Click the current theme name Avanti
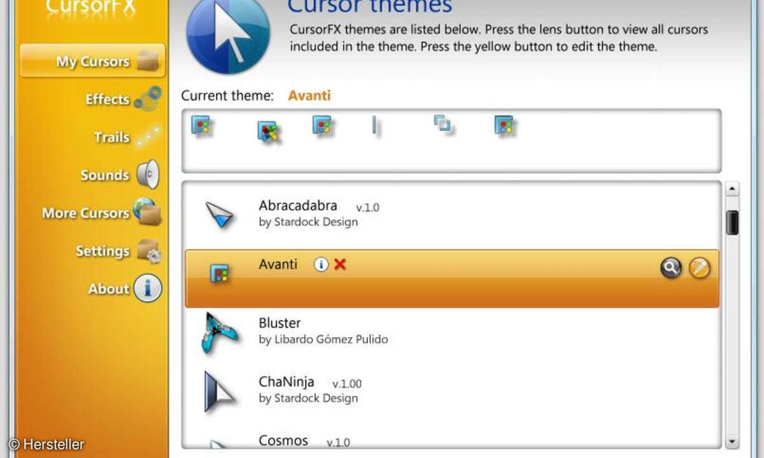764x458 pixels. pyautogui.click(x=309, y=95)
